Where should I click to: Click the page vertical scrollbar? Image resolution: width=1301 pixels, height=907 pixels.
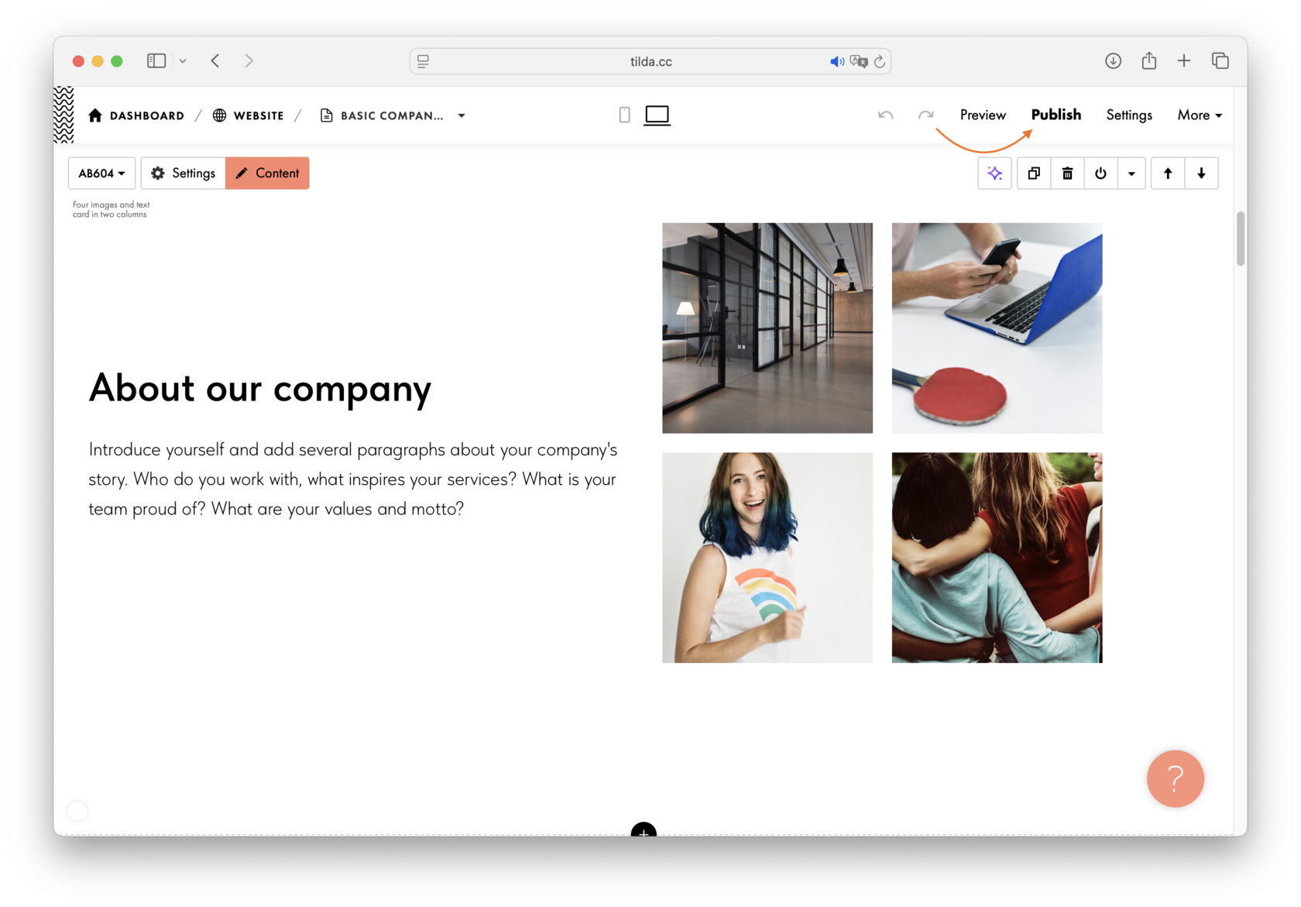(1241, 239)
